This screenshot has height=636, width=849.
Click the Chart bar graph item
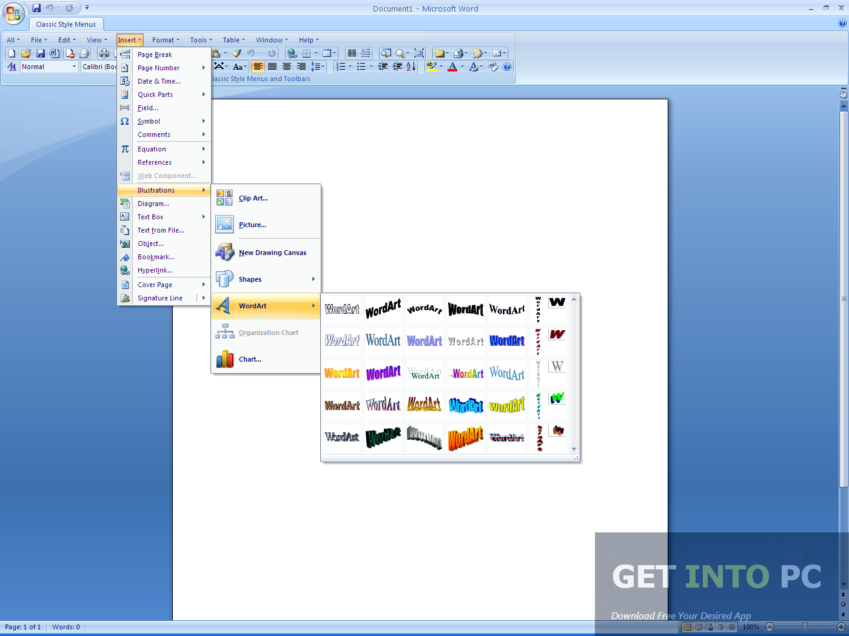tap(266, 359)
